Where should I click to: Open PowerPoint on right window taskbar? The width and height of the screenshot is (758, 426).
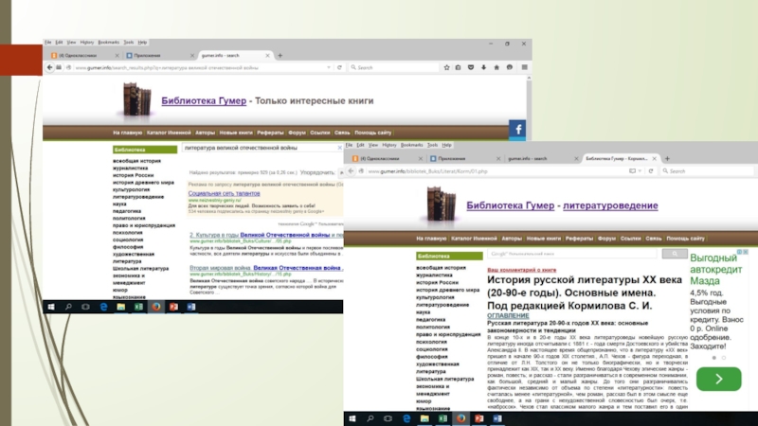pyautogui.click(x=479, y=418)
